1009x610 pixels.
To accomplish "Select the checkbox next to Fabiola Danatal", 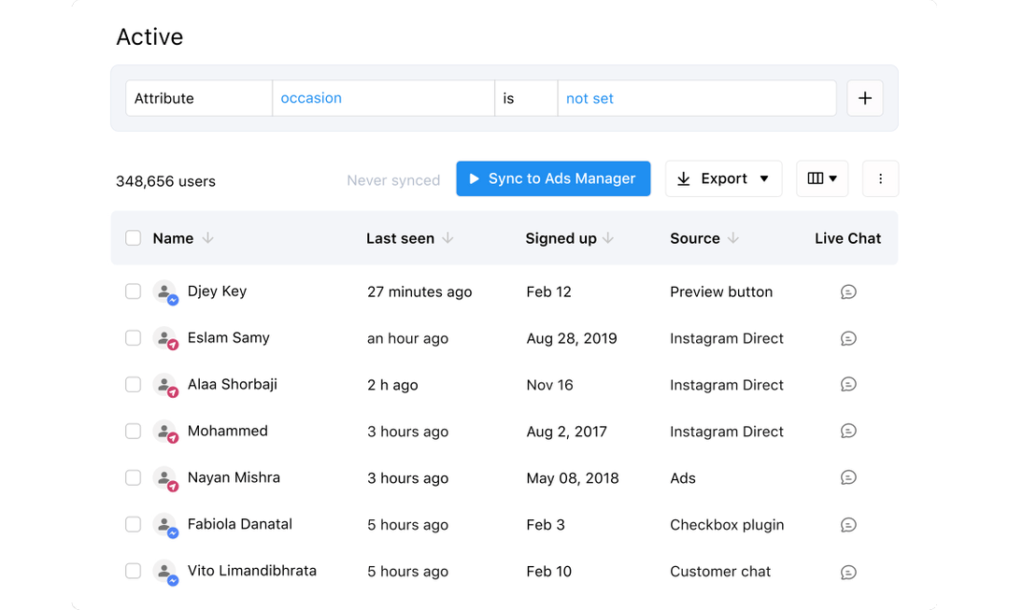I will click(x=133, y=524).
